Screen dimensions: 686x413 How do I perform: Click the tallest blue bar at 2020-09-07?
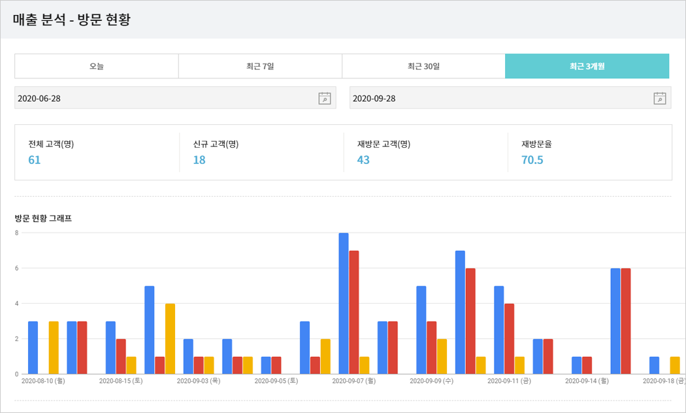pos(344,304)
